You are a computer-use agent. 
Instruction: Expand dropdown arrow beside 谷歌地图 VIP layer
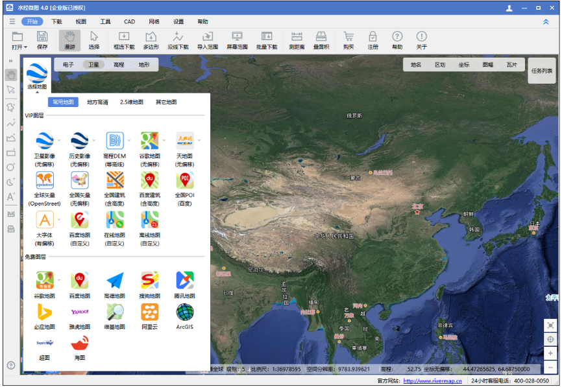tap(164, 141)
